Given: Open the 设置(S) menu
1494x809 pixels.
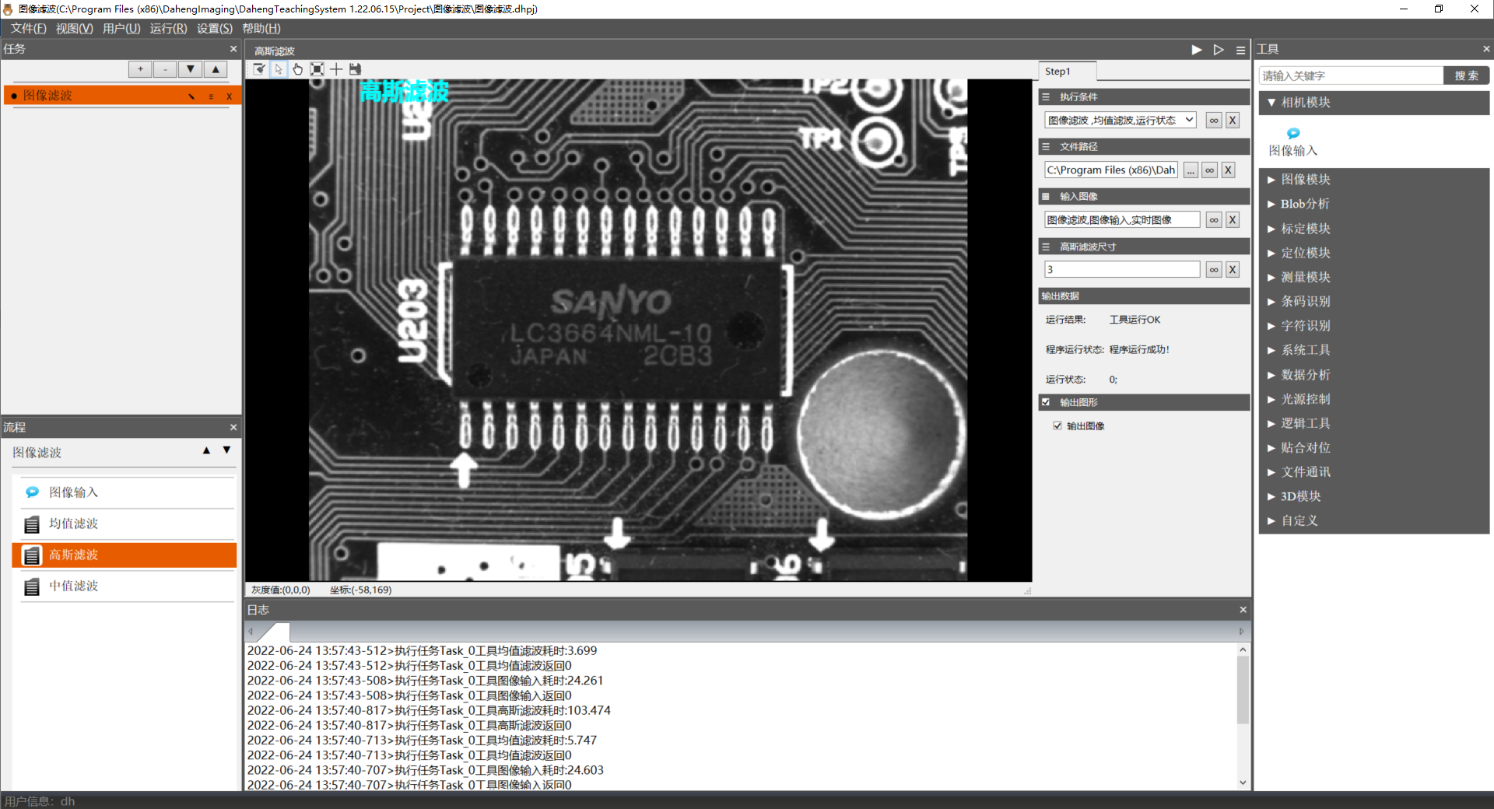Looking at the screenshot, I should click(214, 29).
